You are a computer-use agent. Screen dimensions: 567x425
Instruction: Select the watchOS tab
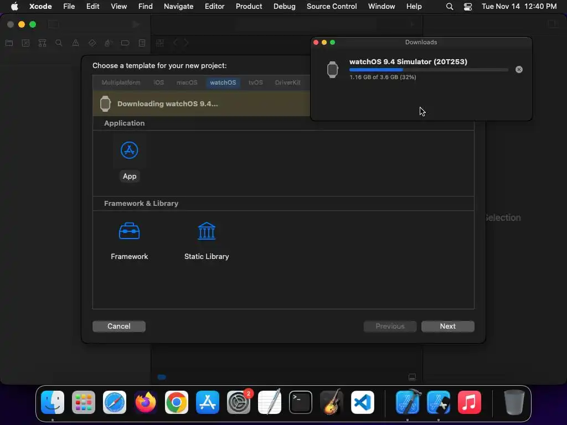pos(223,82)
